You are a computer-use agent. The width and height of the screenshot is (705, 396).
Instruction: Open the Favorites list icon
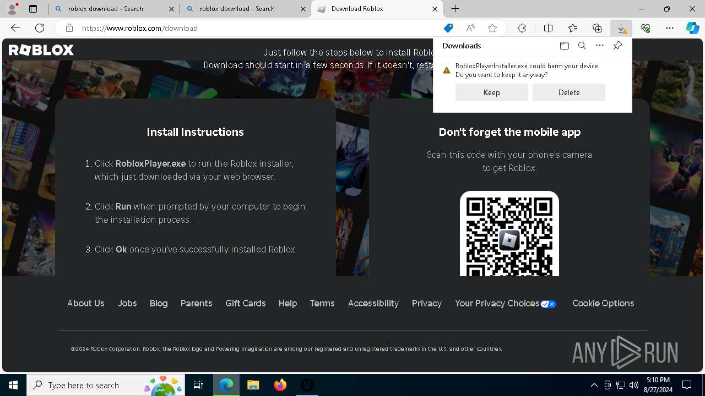point(573,28)
